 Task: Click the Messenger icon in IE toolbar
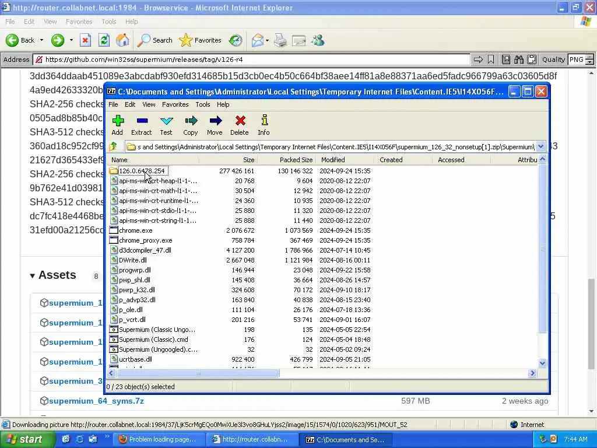(318, 40)
